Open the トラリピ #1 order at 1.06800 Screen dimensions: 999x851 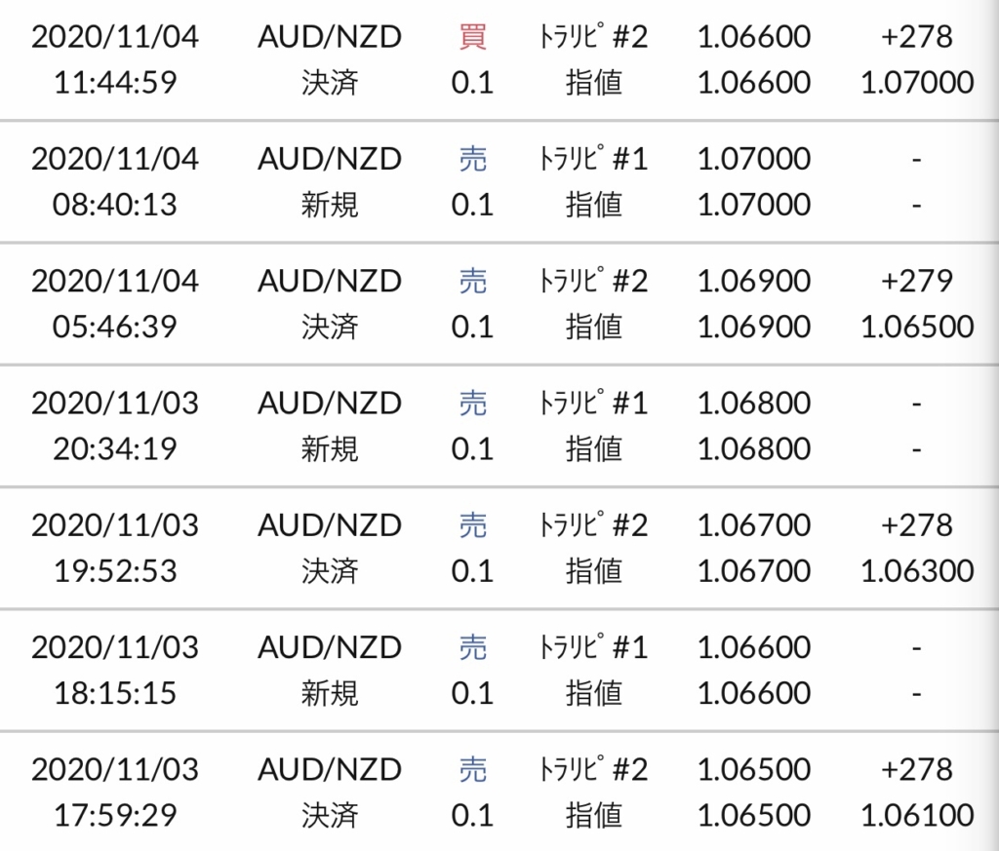(593, 404)
